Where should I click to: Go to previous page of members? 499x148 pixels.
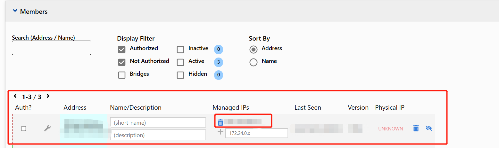coord(15,96)
